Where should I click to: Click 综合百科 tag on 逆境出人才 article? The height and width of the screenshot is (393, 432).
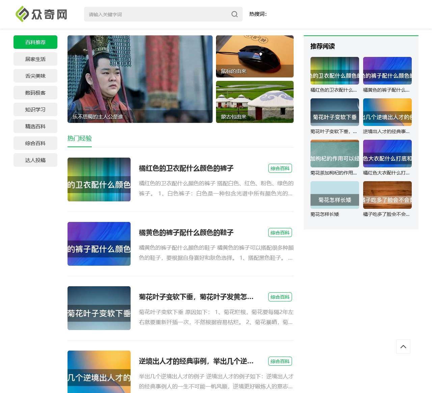[280, 361]
